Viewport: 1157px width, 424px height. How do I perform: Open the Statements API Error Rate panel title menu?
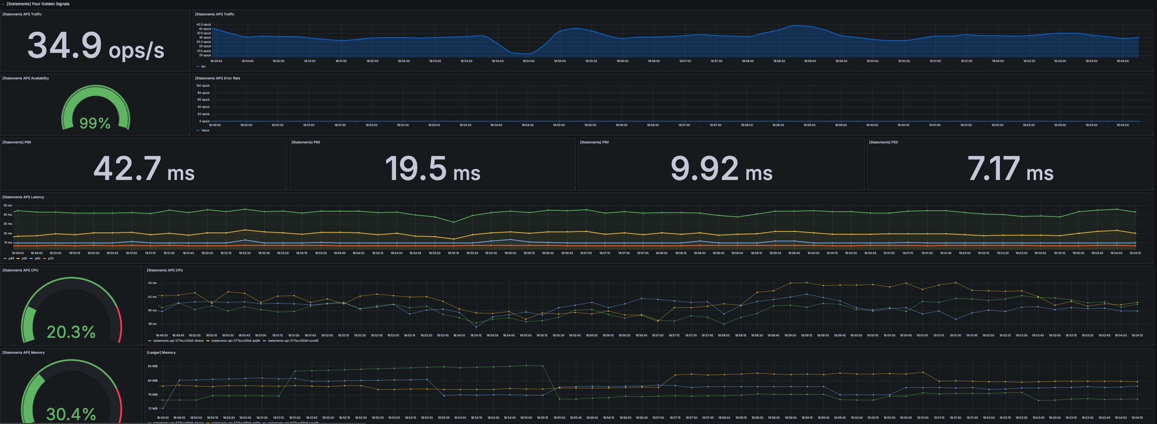coord(217,78)
